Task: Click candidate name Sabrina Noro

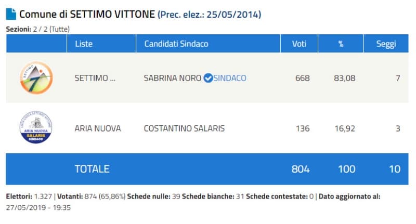Action: point(173,78)
